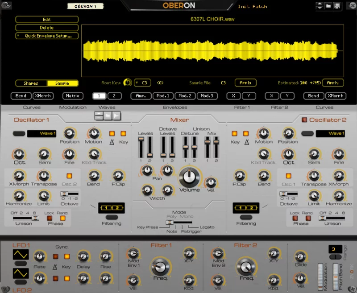Click the Glide knob
Viewport: 357px width, 293px height.
click(x=300, y=256)
